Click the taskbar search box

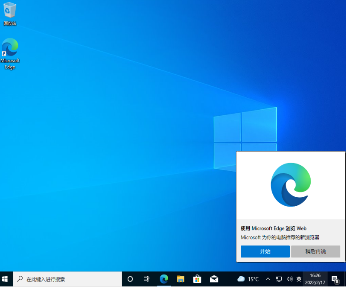click(x=68, y=279)
